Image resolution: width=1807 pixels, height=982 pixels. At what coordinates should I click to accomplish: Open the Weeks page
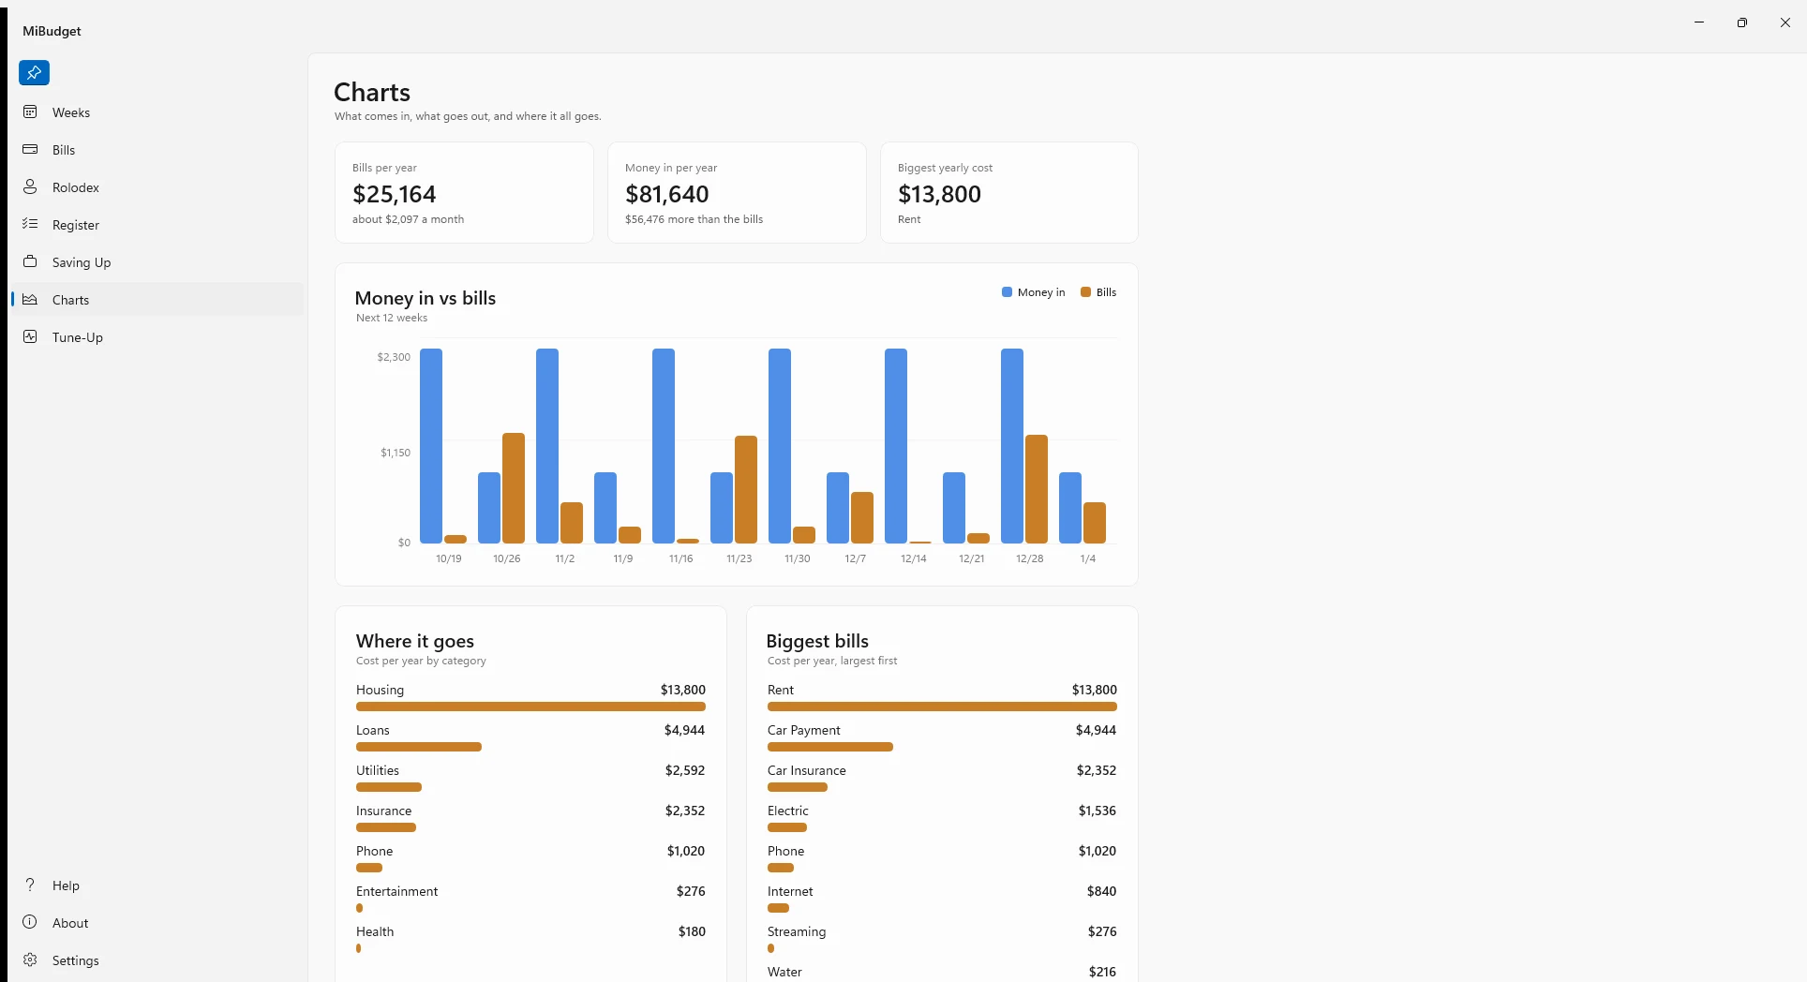coord(71,112)
